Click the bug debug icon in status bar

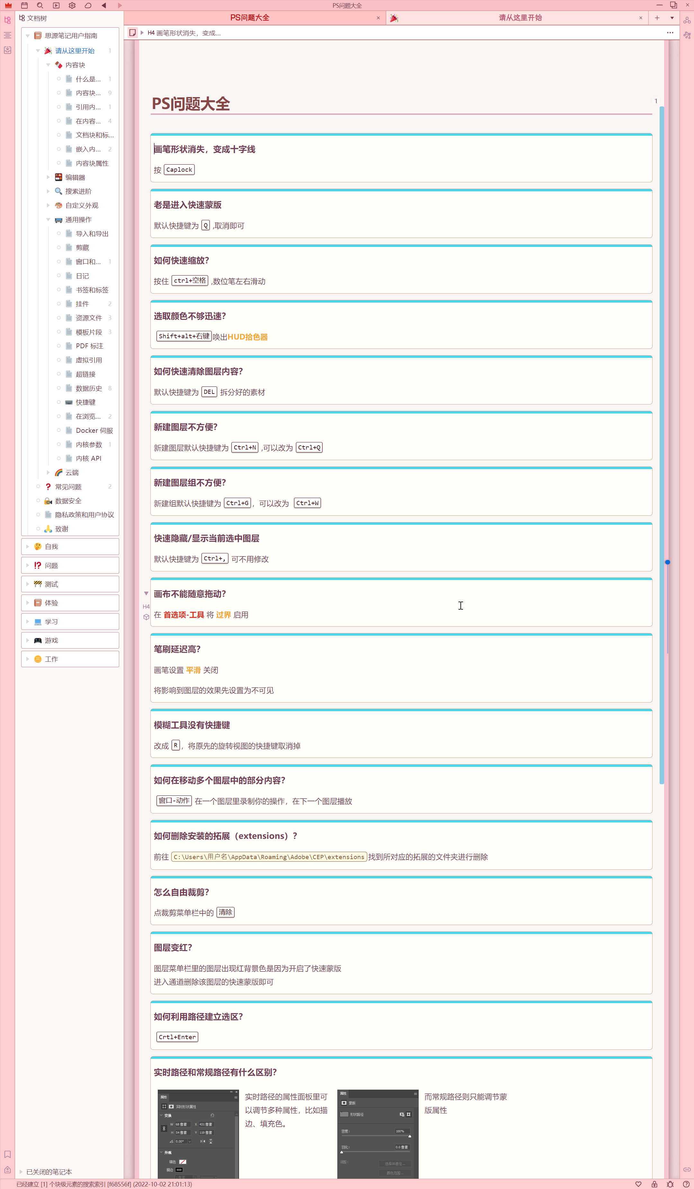click(x=670, y=1184)
